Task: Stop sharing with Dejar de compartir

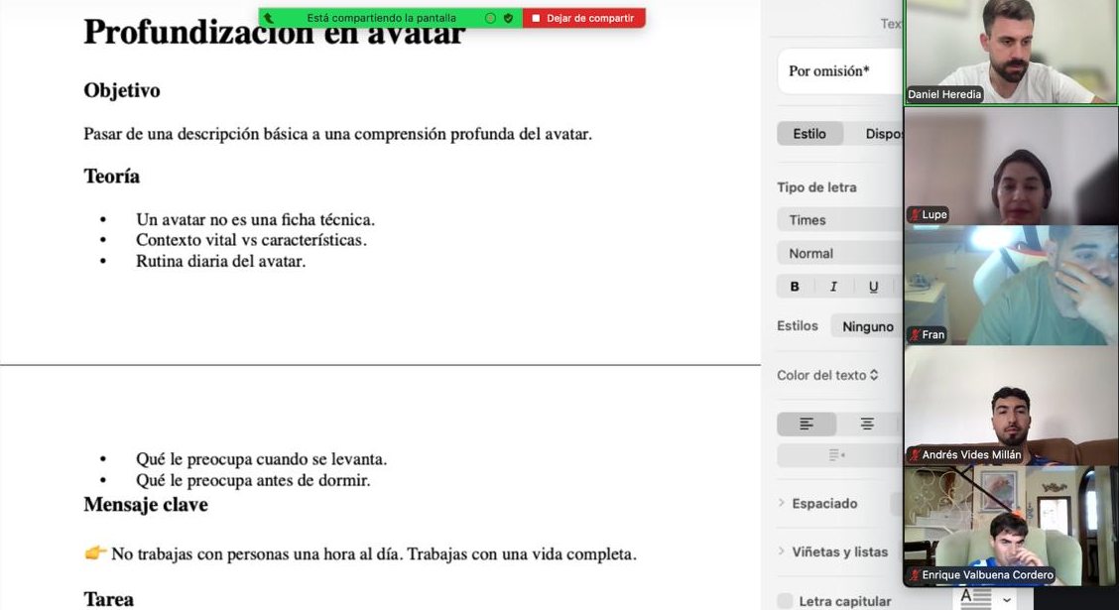Action: [x=583, y=18]
